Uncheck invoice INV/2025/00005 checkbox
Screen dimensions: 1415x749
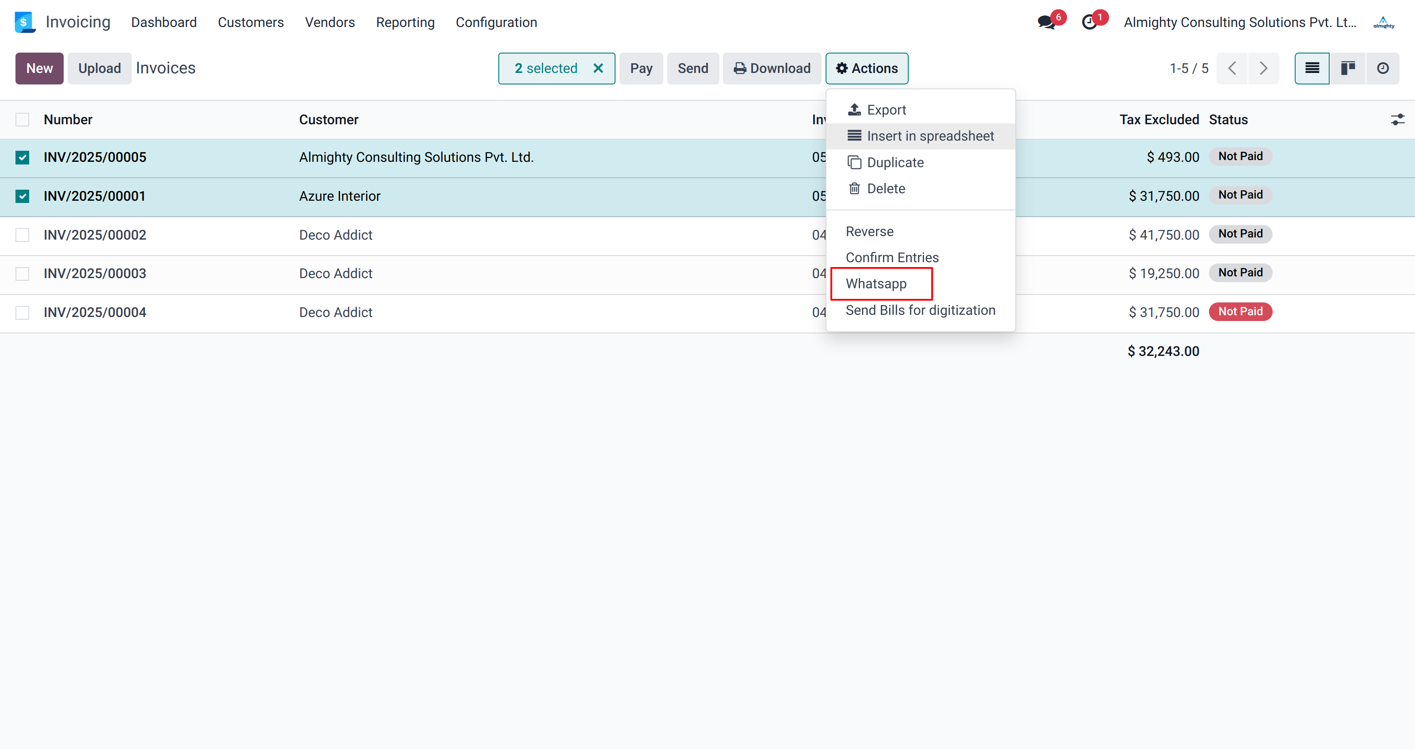click(23, 157)
